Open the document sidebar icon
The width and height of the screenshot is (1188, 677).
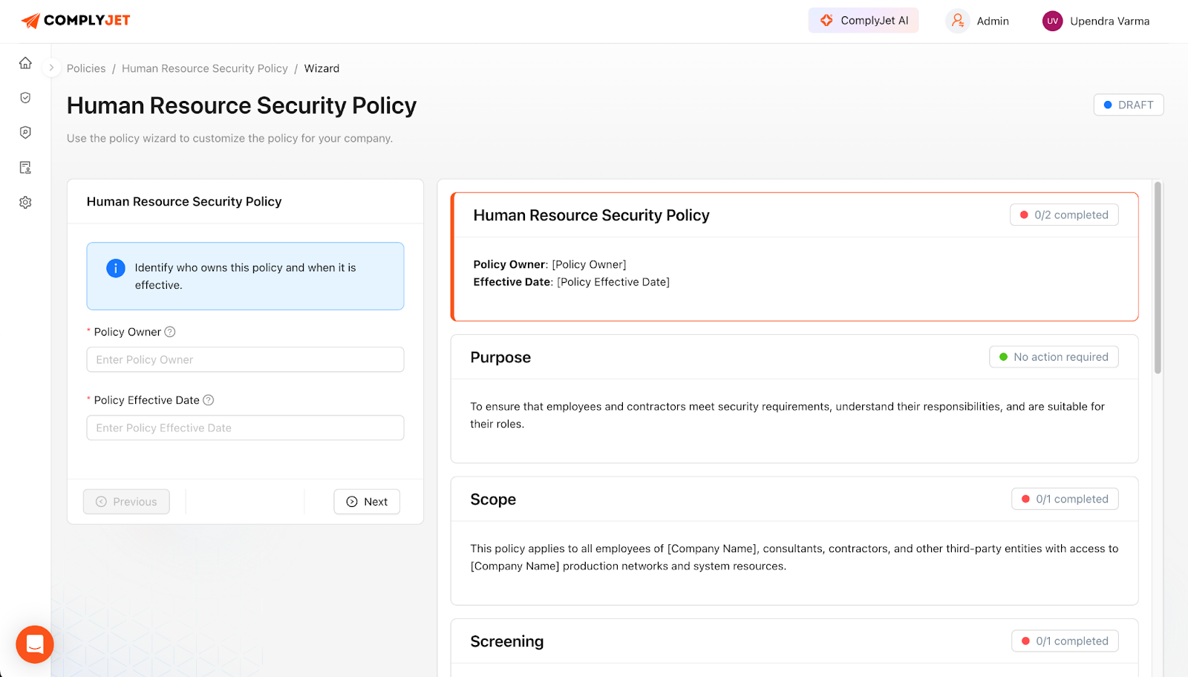25,168
